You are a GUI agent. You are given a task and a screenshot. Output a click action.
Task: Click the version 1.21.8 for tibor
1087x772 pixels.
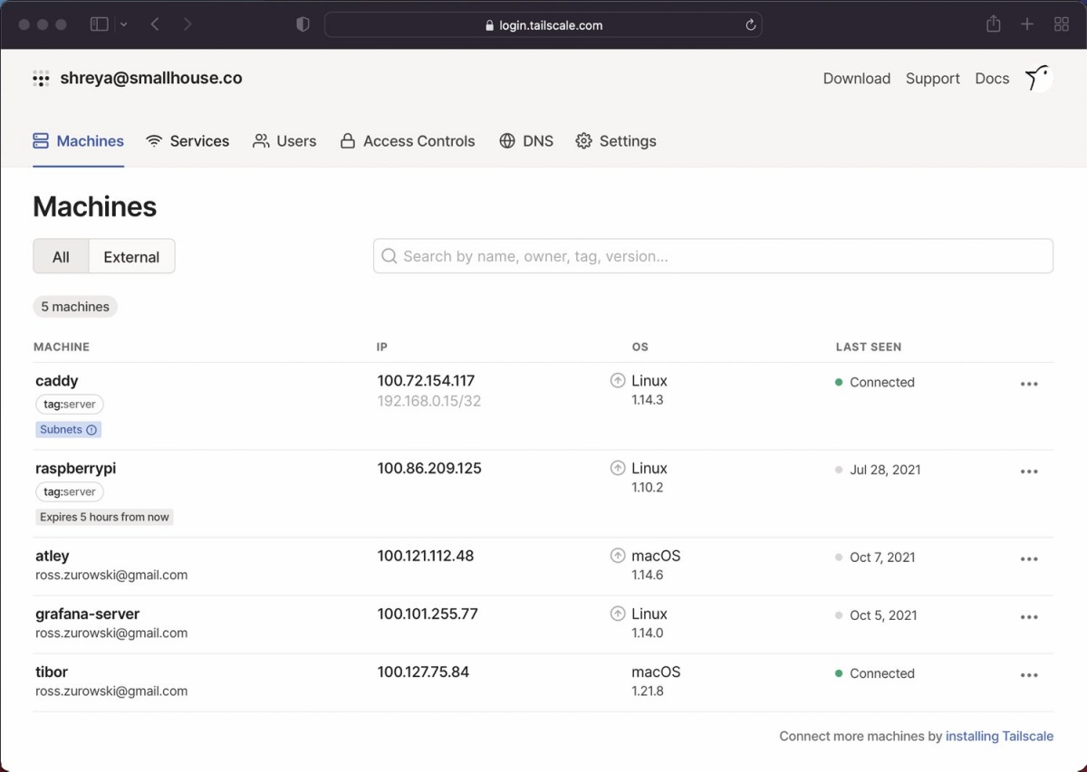click(648, 691)
